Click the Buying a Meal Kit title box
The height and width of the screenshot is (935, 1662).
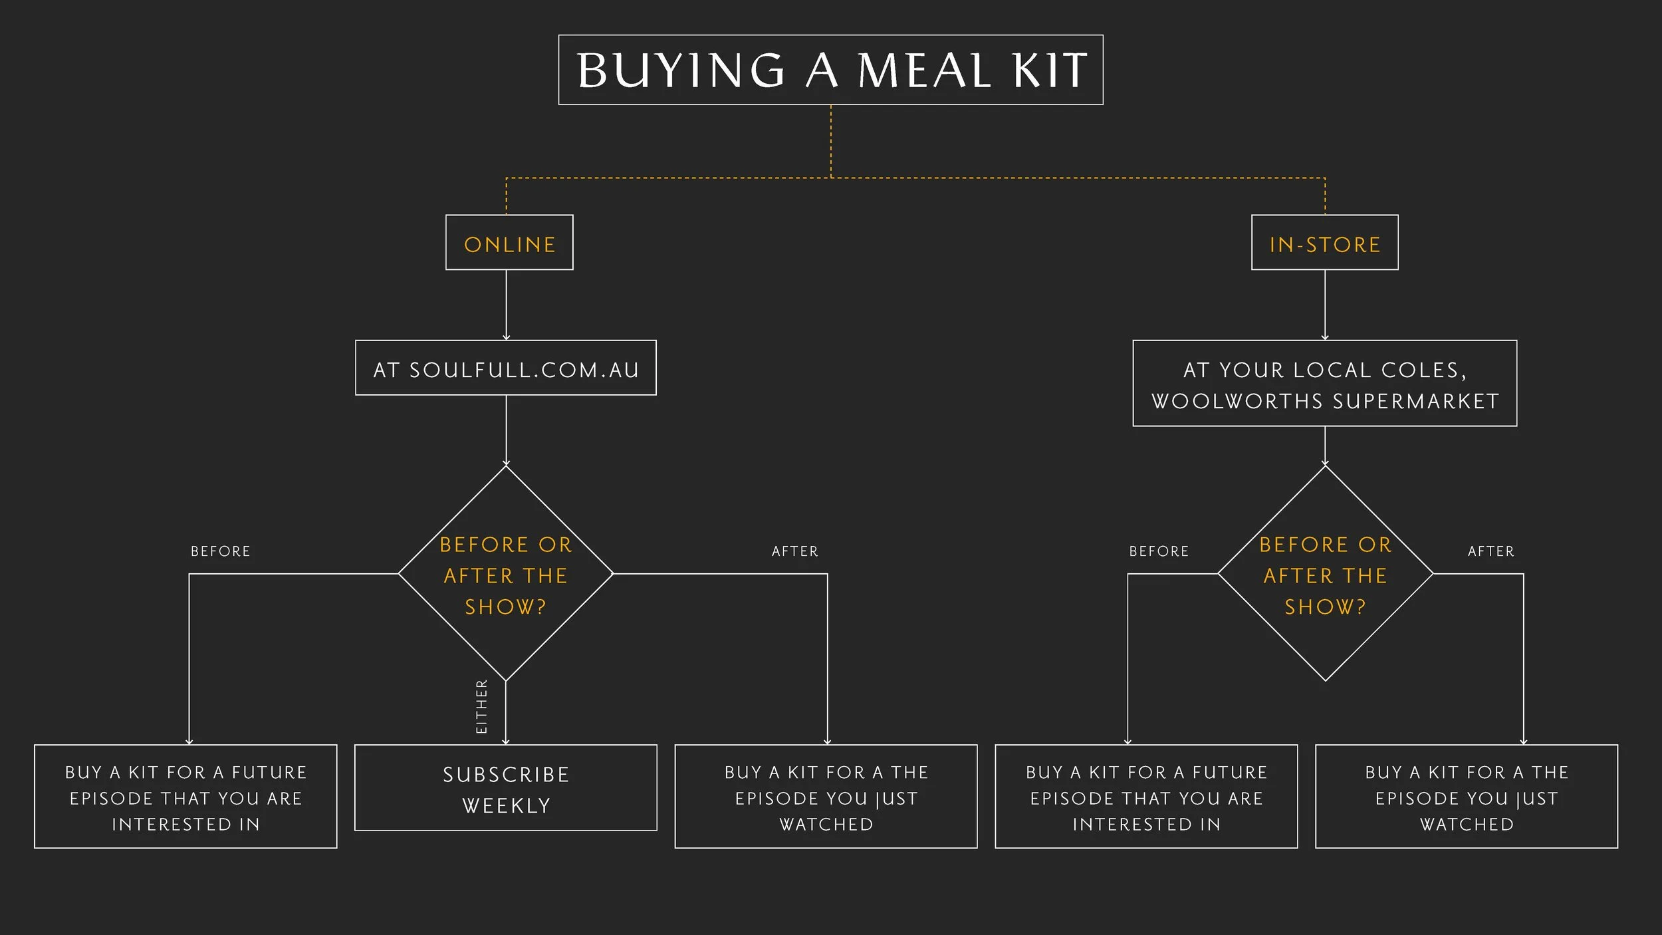(830, 70)
